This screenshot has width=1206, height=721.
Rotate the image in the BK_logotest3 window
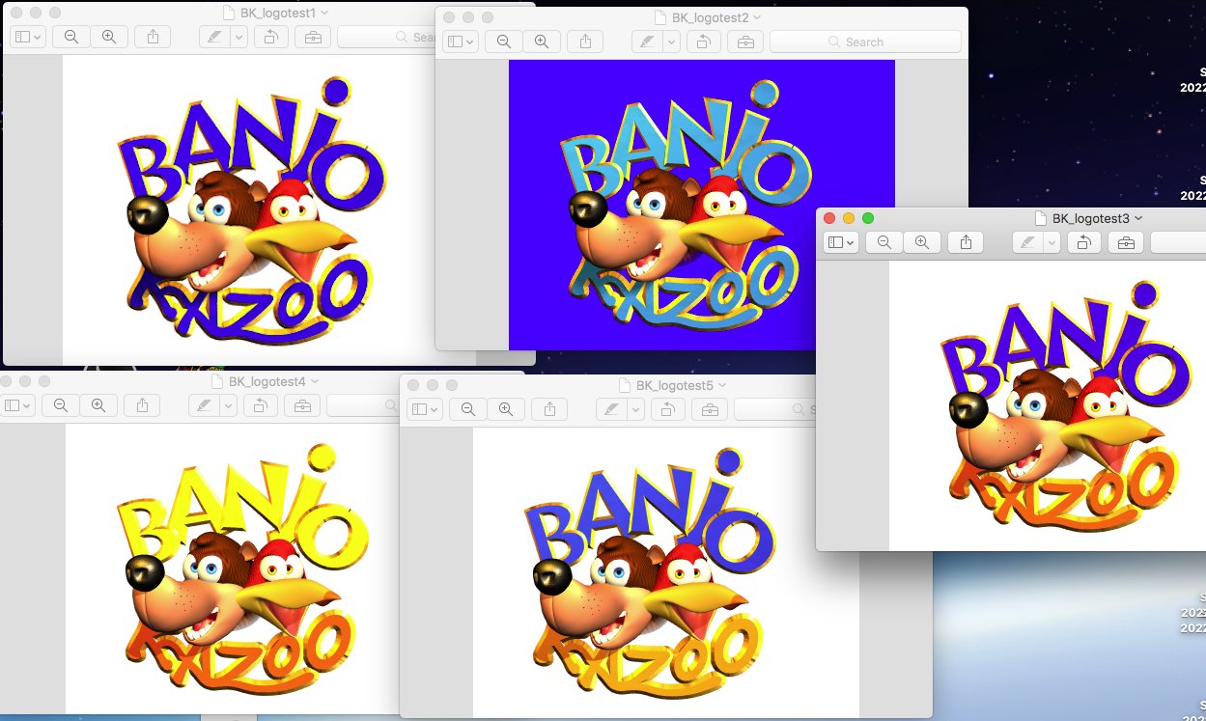coord(1085,242)
